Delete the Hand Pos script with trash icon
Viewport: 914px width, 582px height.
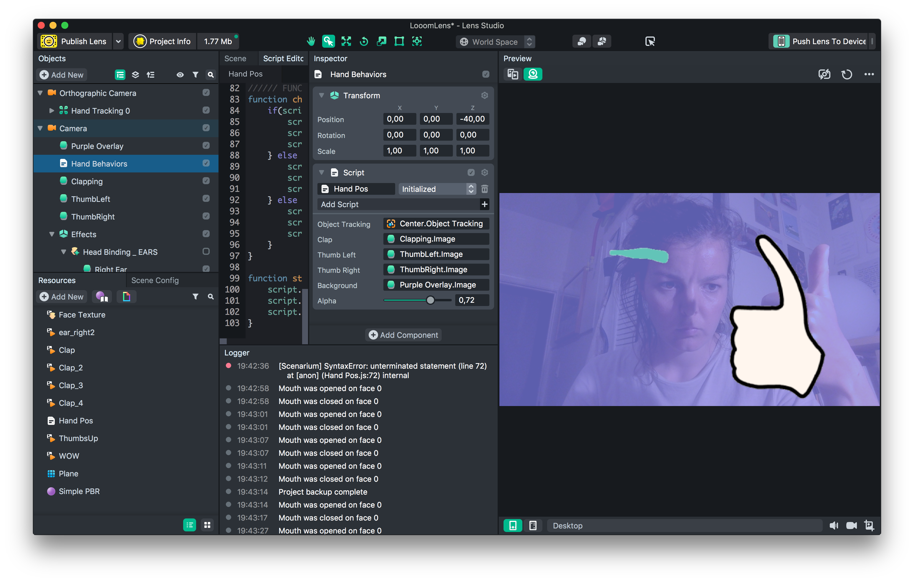(x=485, y=189)
